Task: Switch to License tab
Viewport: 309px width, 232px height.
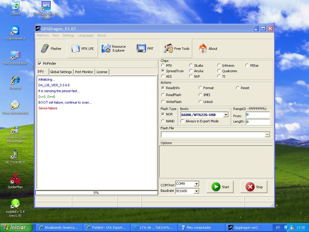Action: click(102, 72)
